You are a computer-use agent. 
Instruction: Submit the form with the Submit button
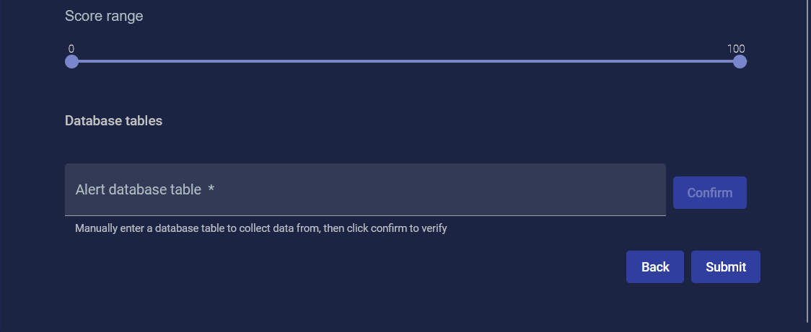coord(725,267)
